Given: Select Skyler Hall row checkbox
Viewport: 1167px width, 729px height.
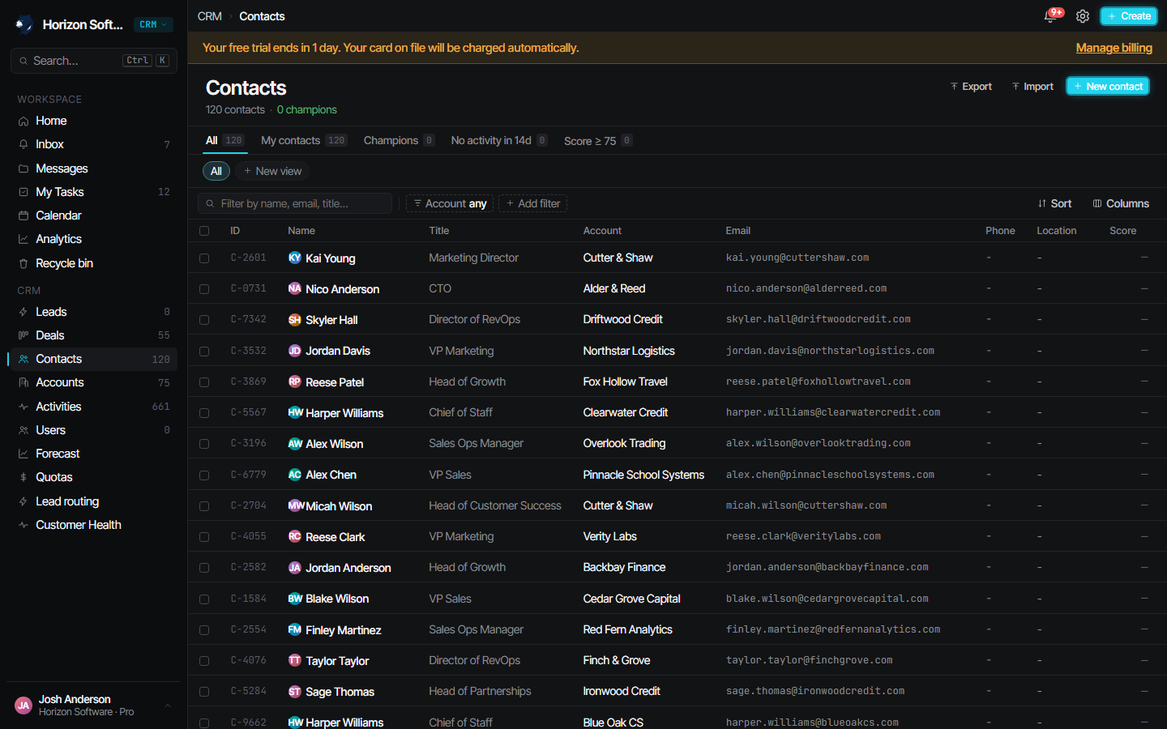Looking at the screenshot, I should click(x=204, y=320).
